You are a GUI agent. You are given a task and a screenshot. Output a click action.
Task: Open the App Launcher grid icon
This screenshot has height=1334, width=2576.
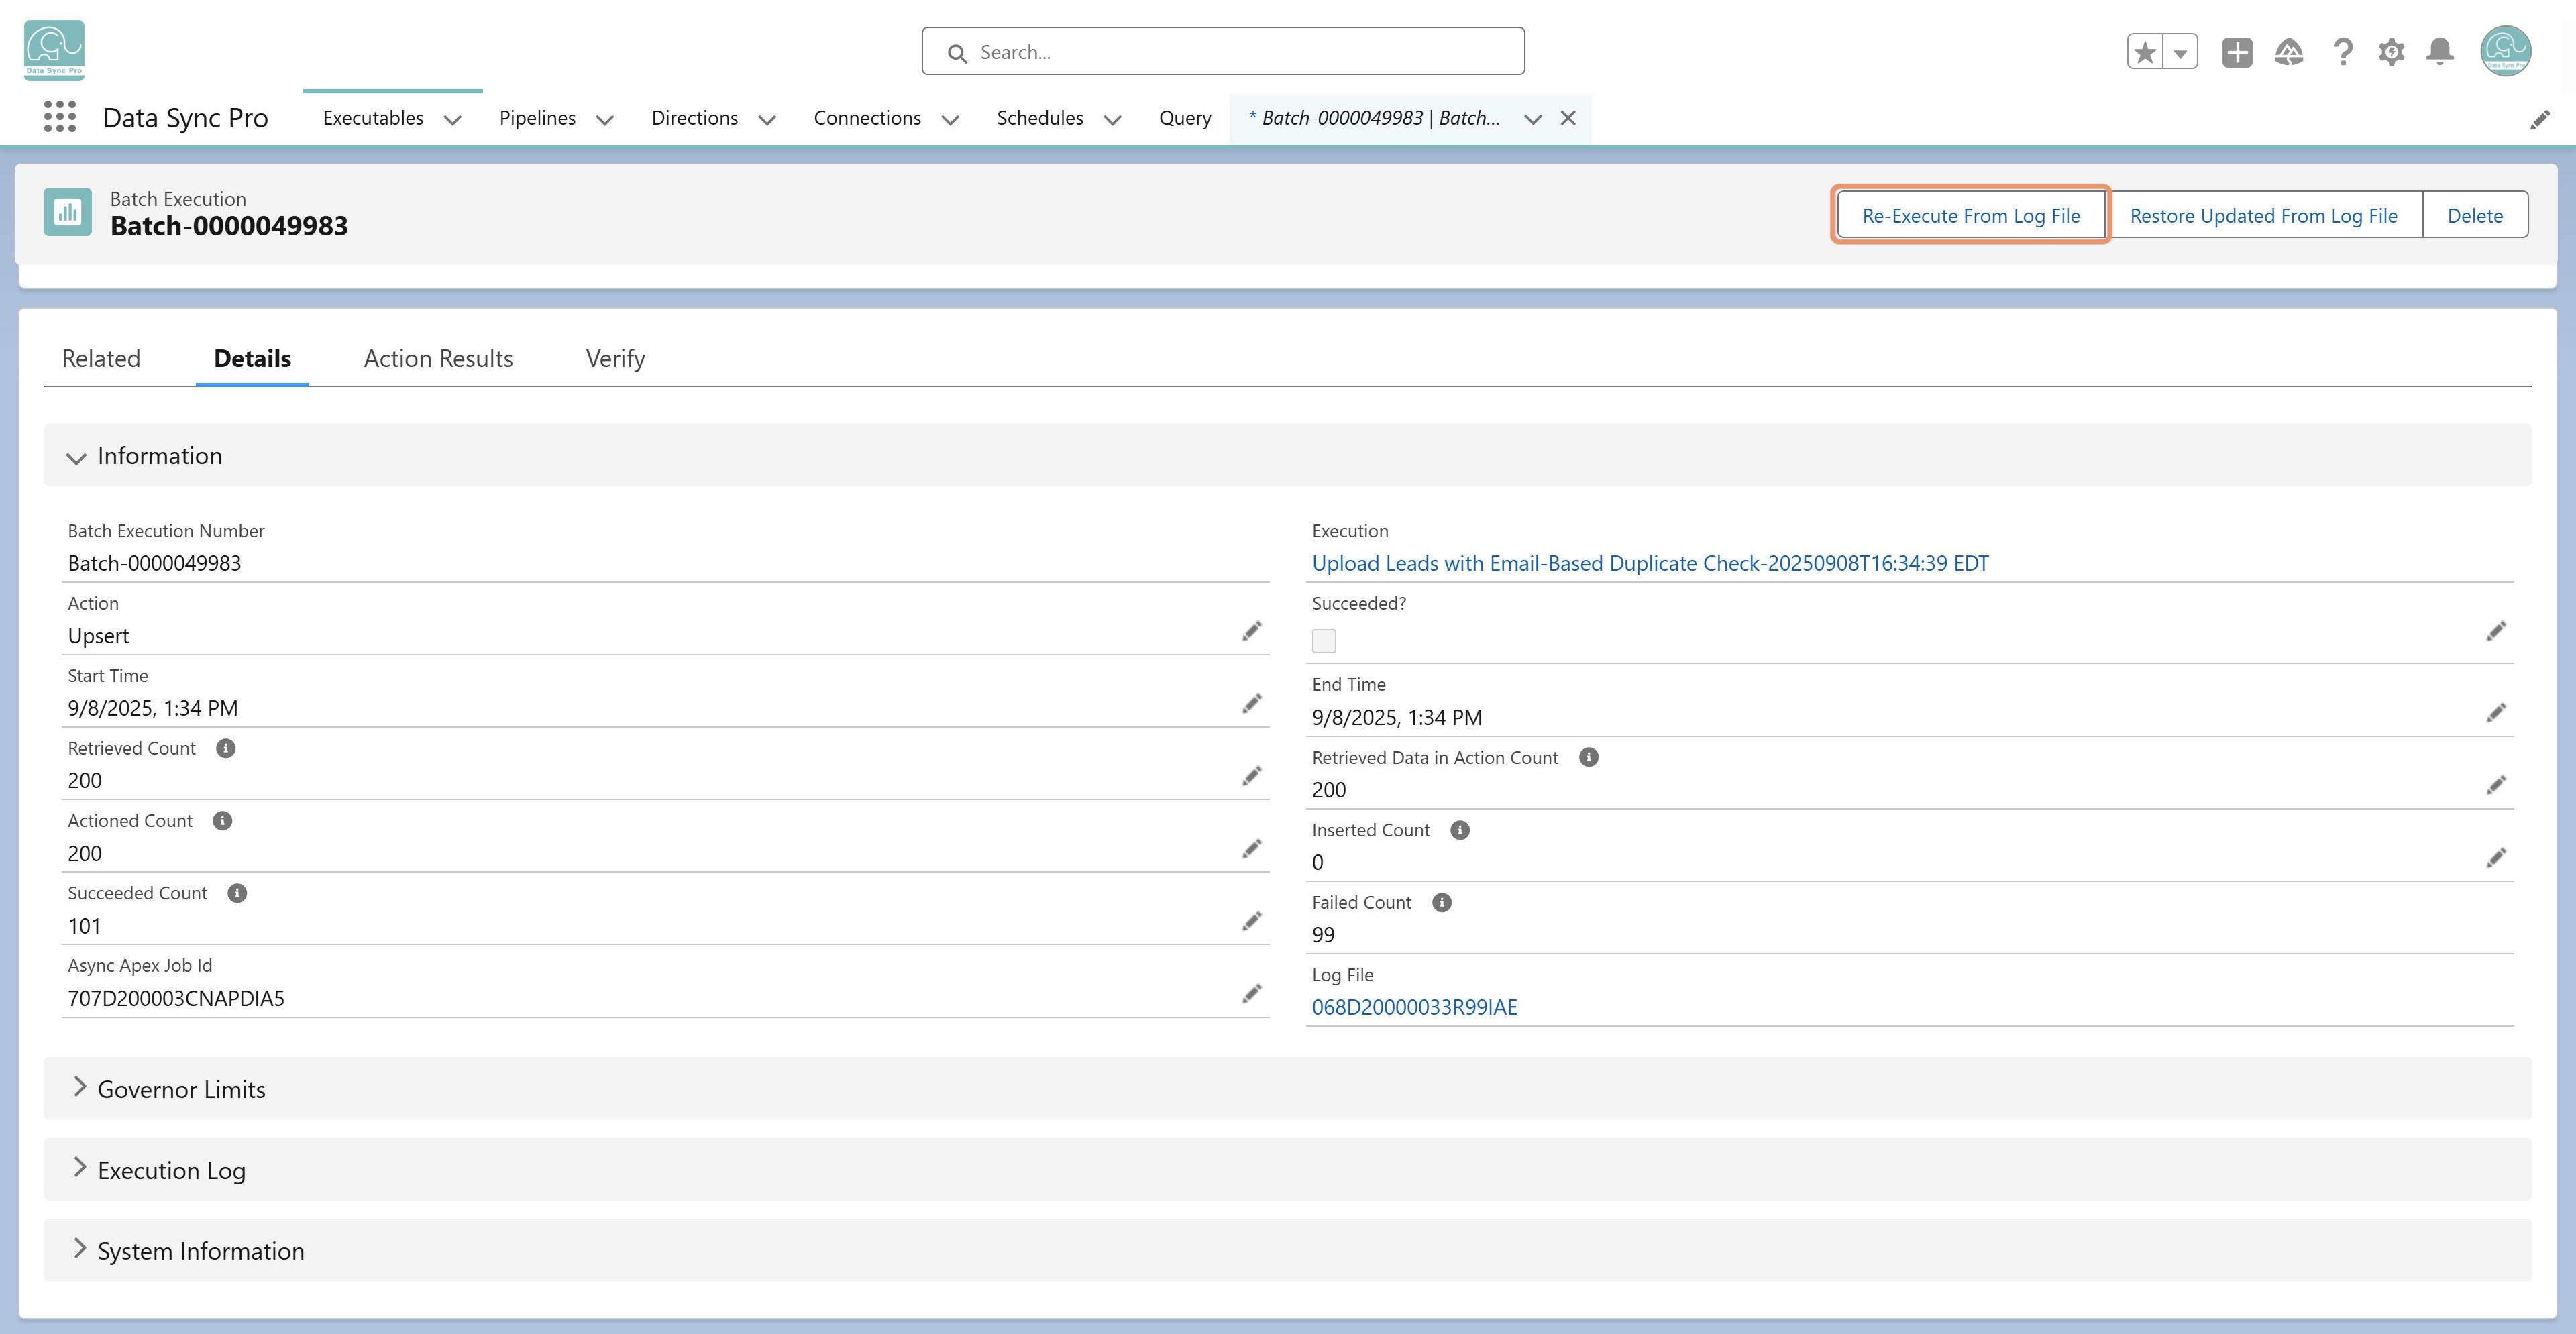tap(60, 117)
